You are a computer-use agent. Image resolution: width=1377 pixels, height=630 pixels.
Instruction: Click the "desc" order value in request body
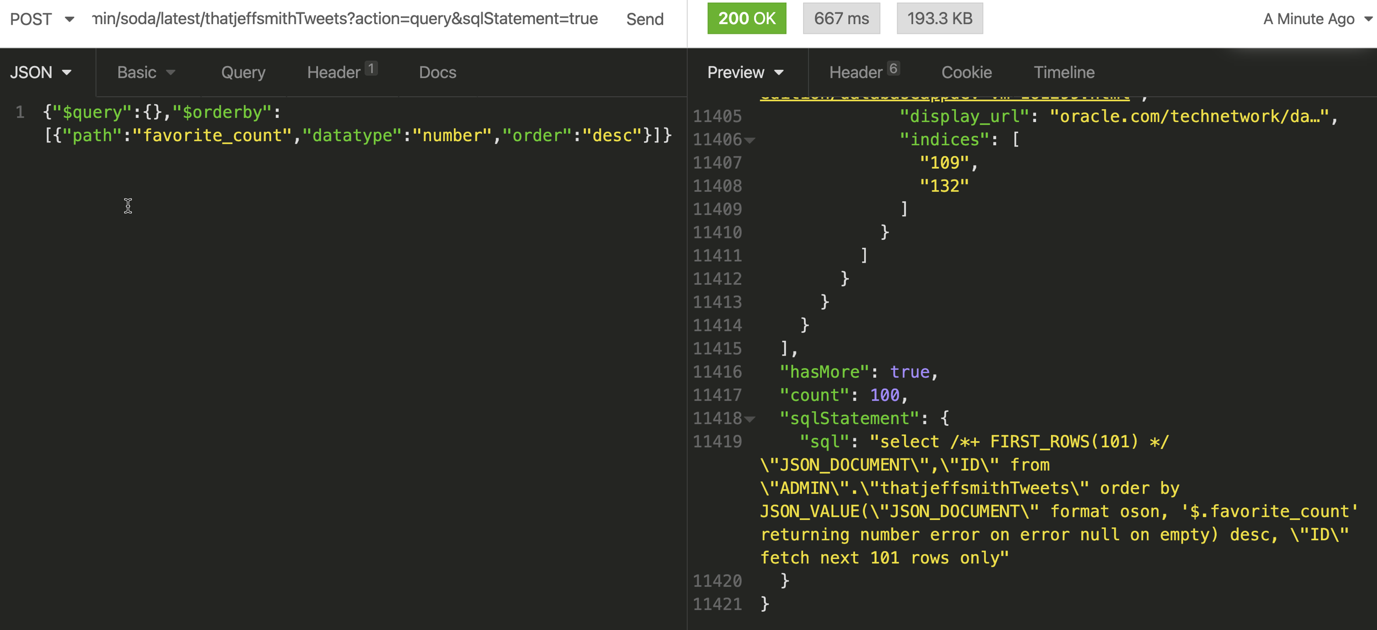613,135
